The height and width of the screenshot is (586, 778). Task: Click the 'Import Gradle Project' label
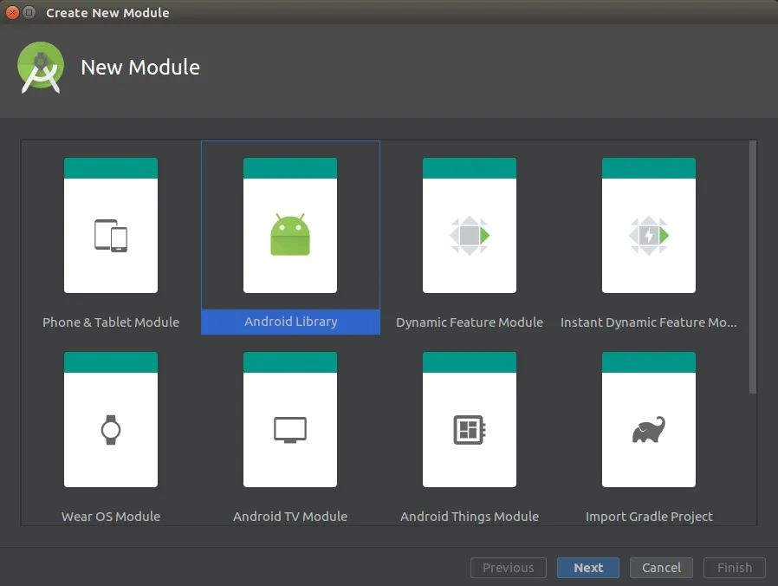point(649,517)
